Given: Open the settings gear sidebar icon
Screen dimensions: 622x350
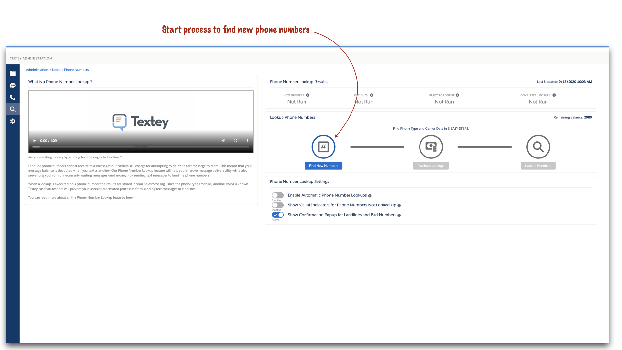Looking at the screenshot, I should tap(13, 121).
